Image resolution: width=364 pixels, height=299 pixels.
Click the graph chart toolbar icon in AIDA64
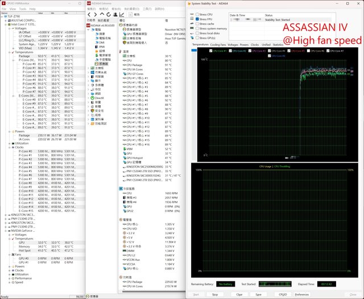pyautogui.click(x=121, y=14)
